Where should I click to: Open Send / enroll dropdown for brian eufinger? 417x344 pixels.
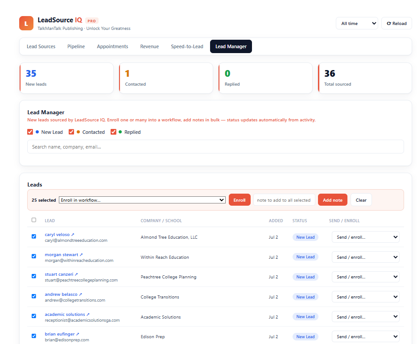[366, 336]
